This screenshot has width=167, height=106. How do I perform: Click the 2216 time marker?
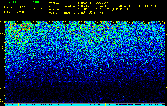pos(98,23)
